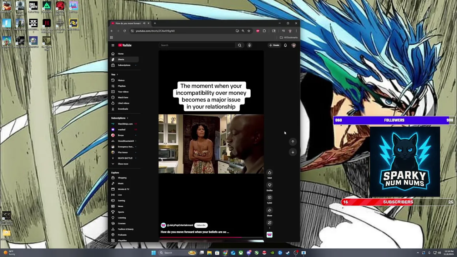The height and width of the screenshot is (257, 457).
Task: Open the Steam taskbar icon
Action: (288, 253)
